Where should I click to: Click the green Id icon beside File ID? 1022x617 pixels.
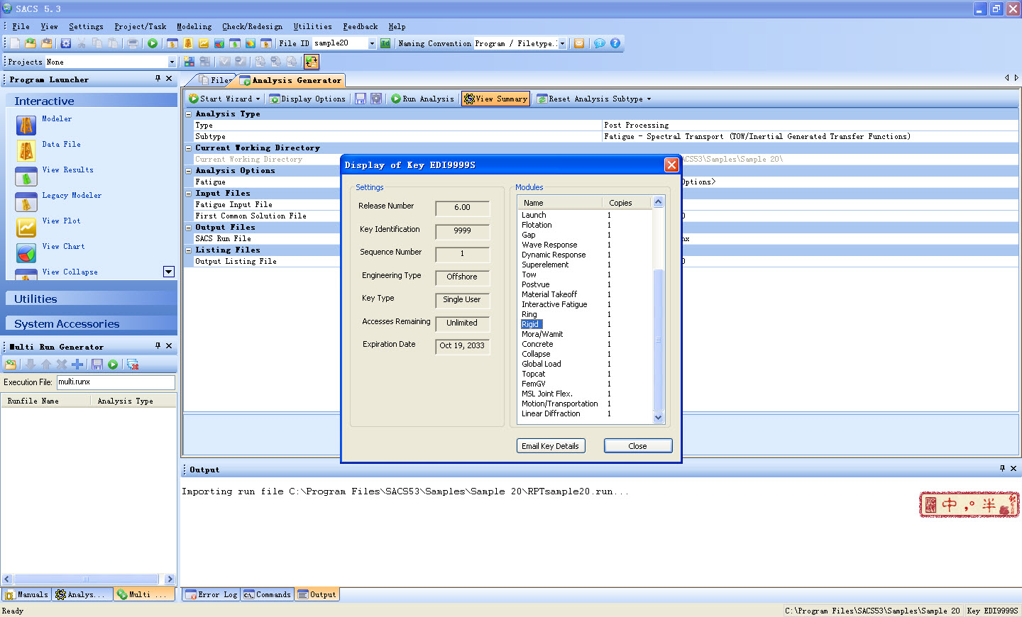pyautogui.click(x=385, y=43)
